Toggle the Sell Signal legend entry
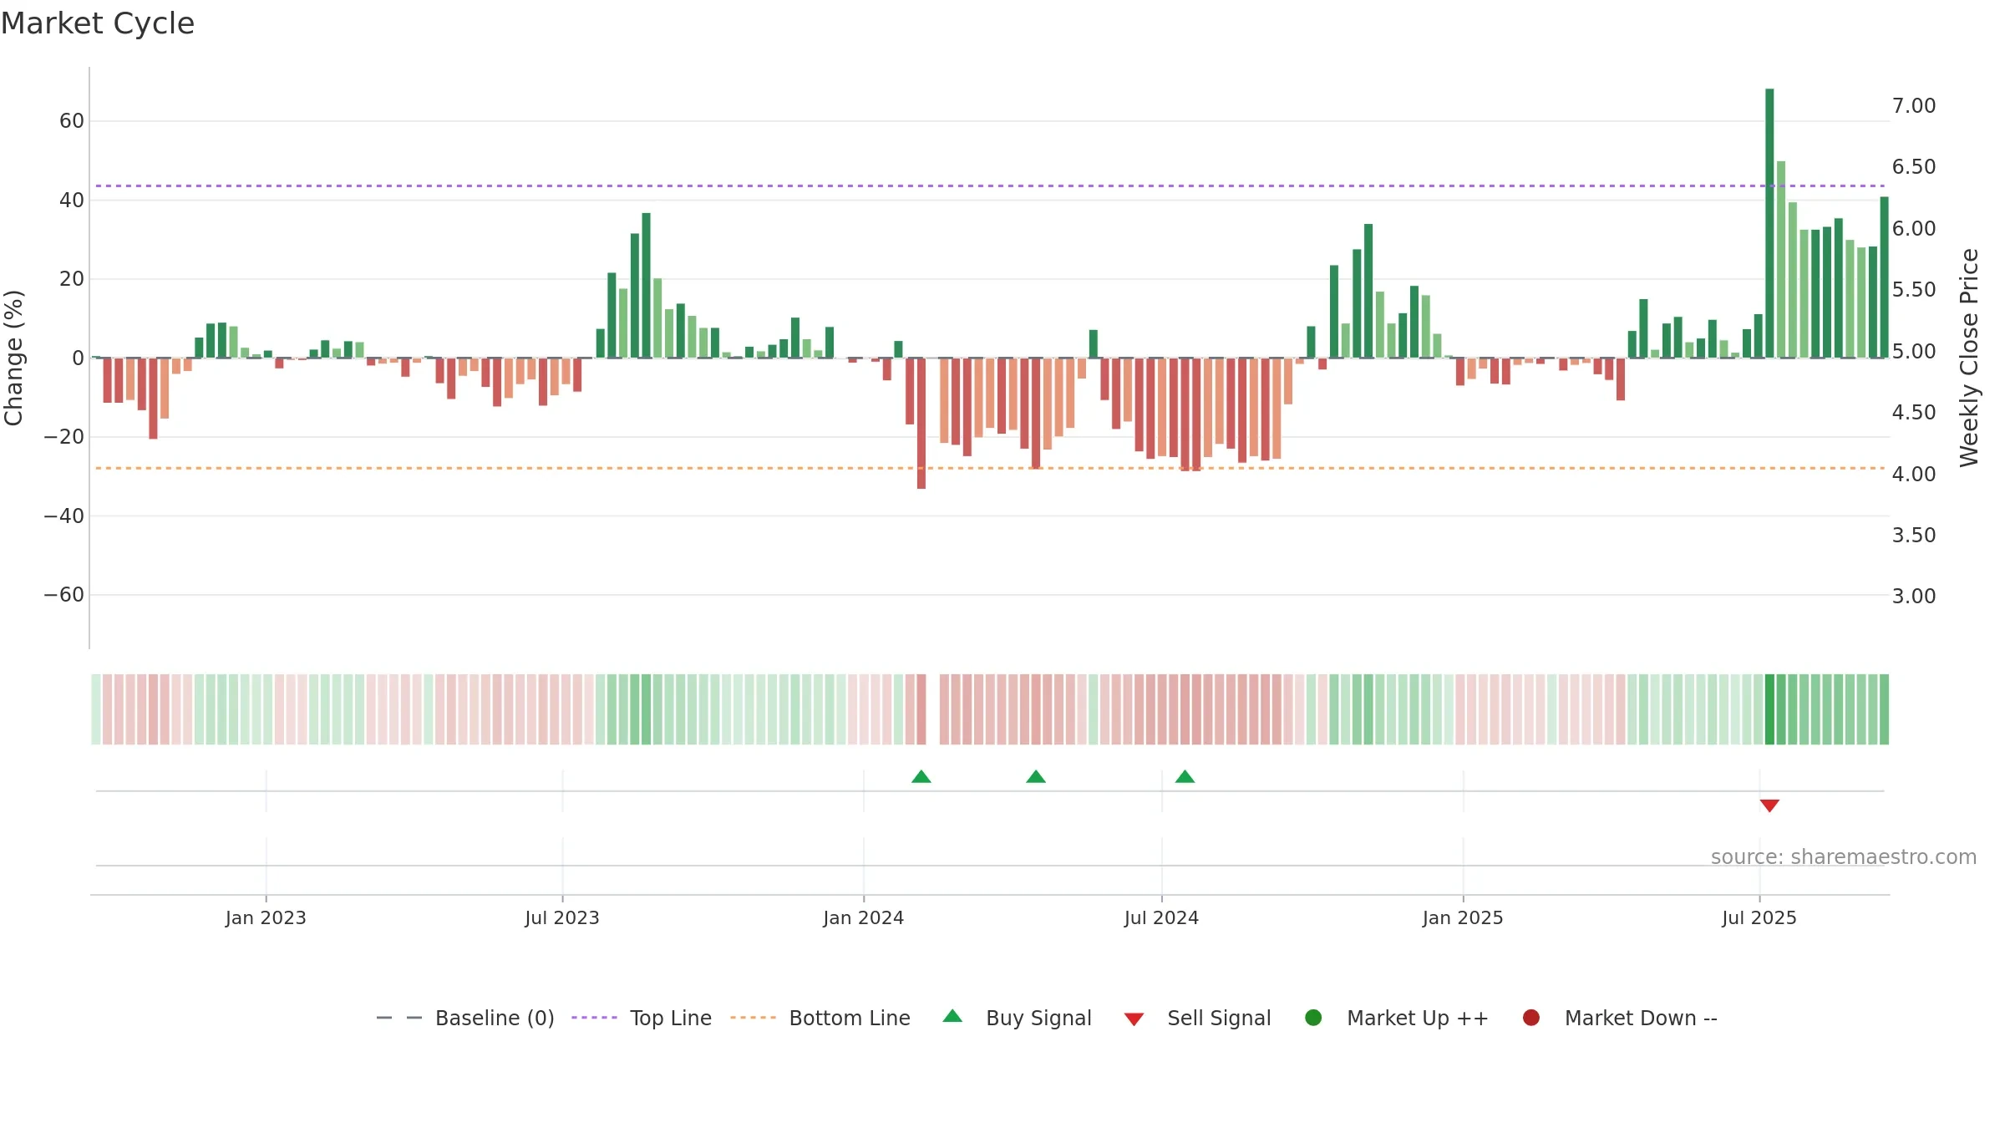The width and height of the screenshot is (2005, 1128). pyautogui.click(x=1197, y=1018)
